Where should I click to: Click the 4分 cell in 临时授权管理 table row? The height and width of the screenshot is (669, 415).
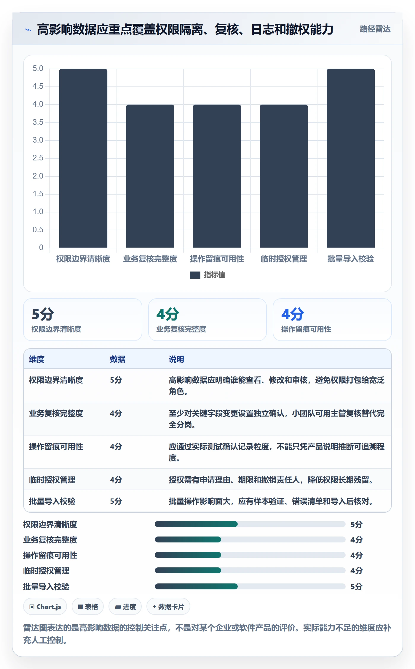[x=116, y=480]
